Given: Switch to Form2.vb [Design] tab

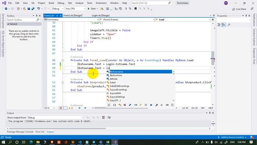Looking at the screenshot, I should tap(73, 15).
